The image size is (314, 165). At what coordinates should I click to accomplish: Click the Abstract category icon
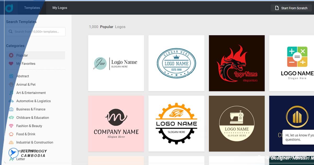11,76
